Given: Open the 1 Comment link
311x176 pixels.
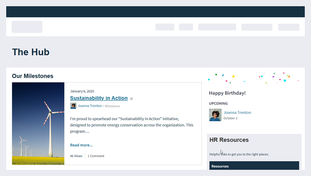Looking at the screenshot, I should 96,156.
